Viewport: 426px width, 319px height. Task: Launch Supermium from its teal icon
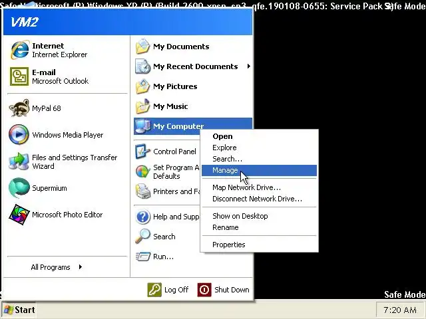(x=19, y=187)
